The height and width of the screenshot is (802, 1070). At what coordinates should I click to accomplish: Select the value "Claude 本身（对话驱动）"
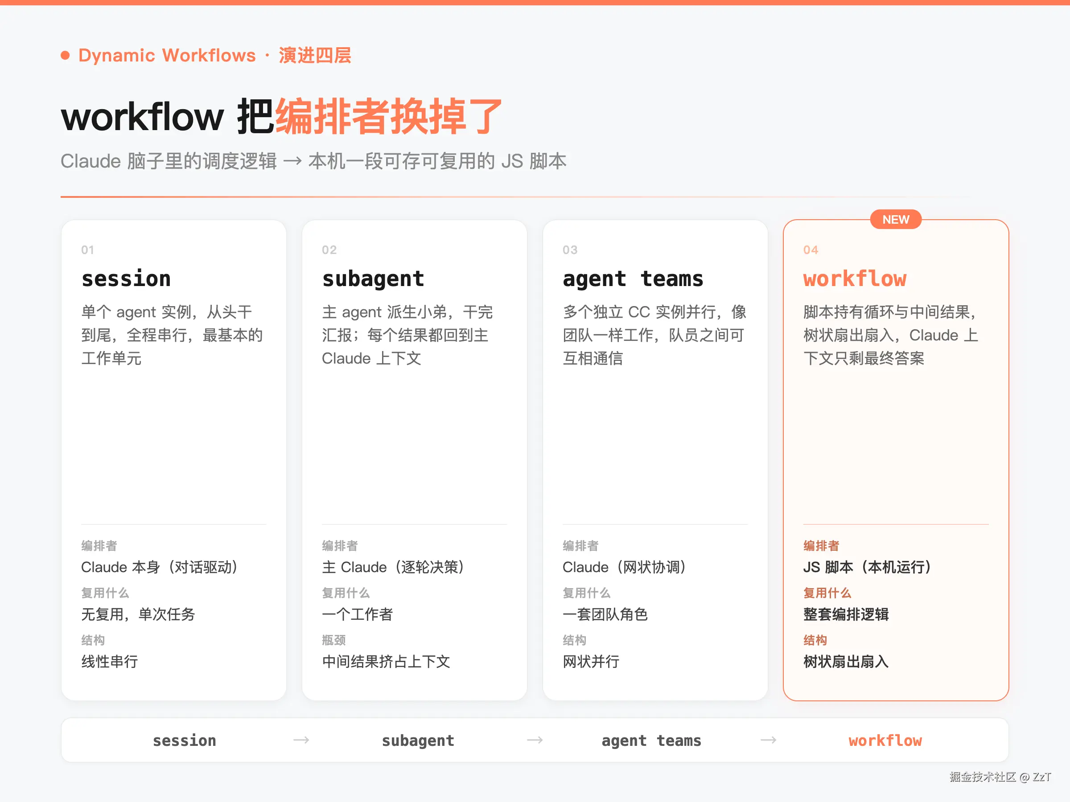(x=159, y=567)
